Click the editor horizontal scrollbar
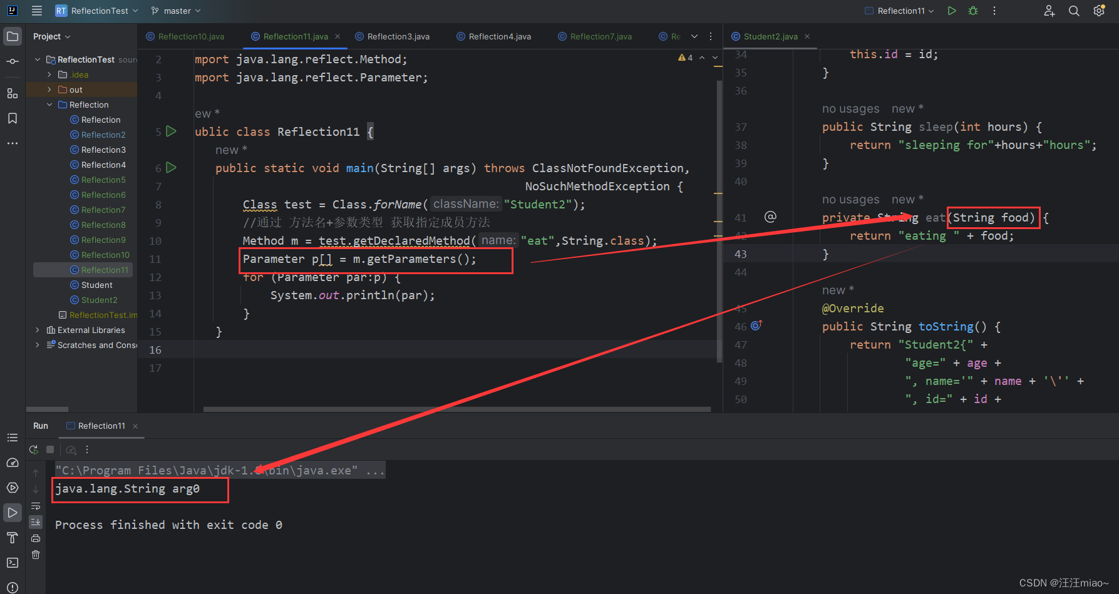 tap(457, 409)
